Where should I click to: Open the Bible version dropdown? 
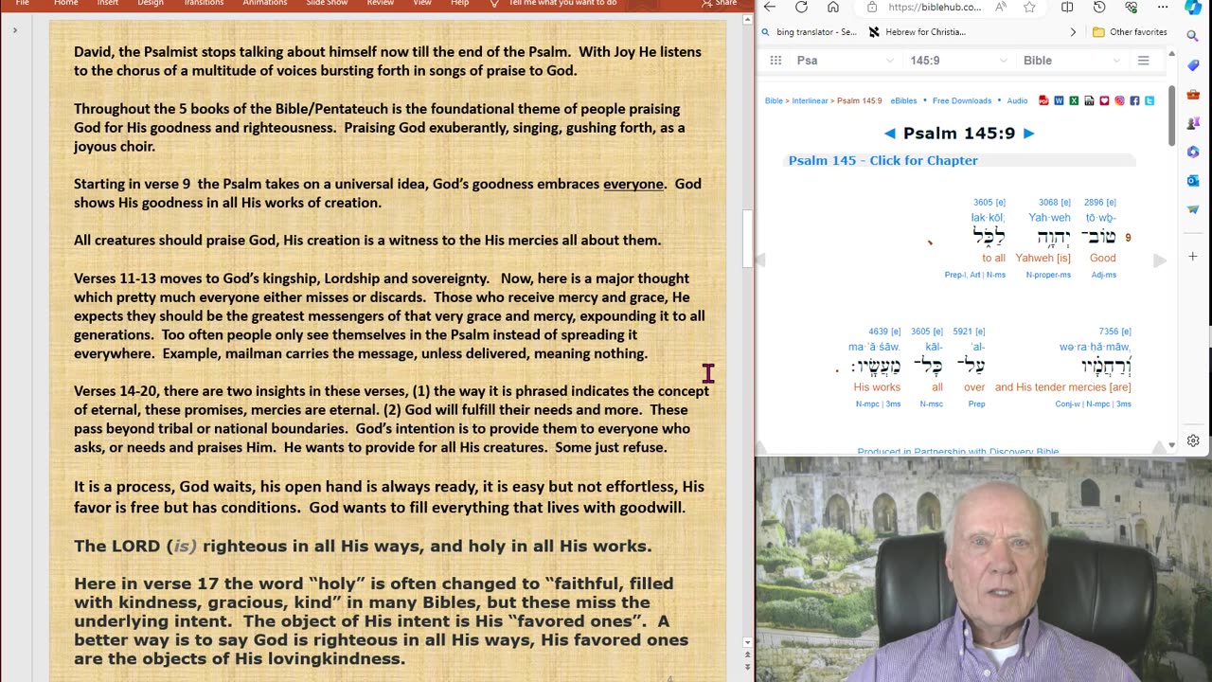click(1071, 61)
